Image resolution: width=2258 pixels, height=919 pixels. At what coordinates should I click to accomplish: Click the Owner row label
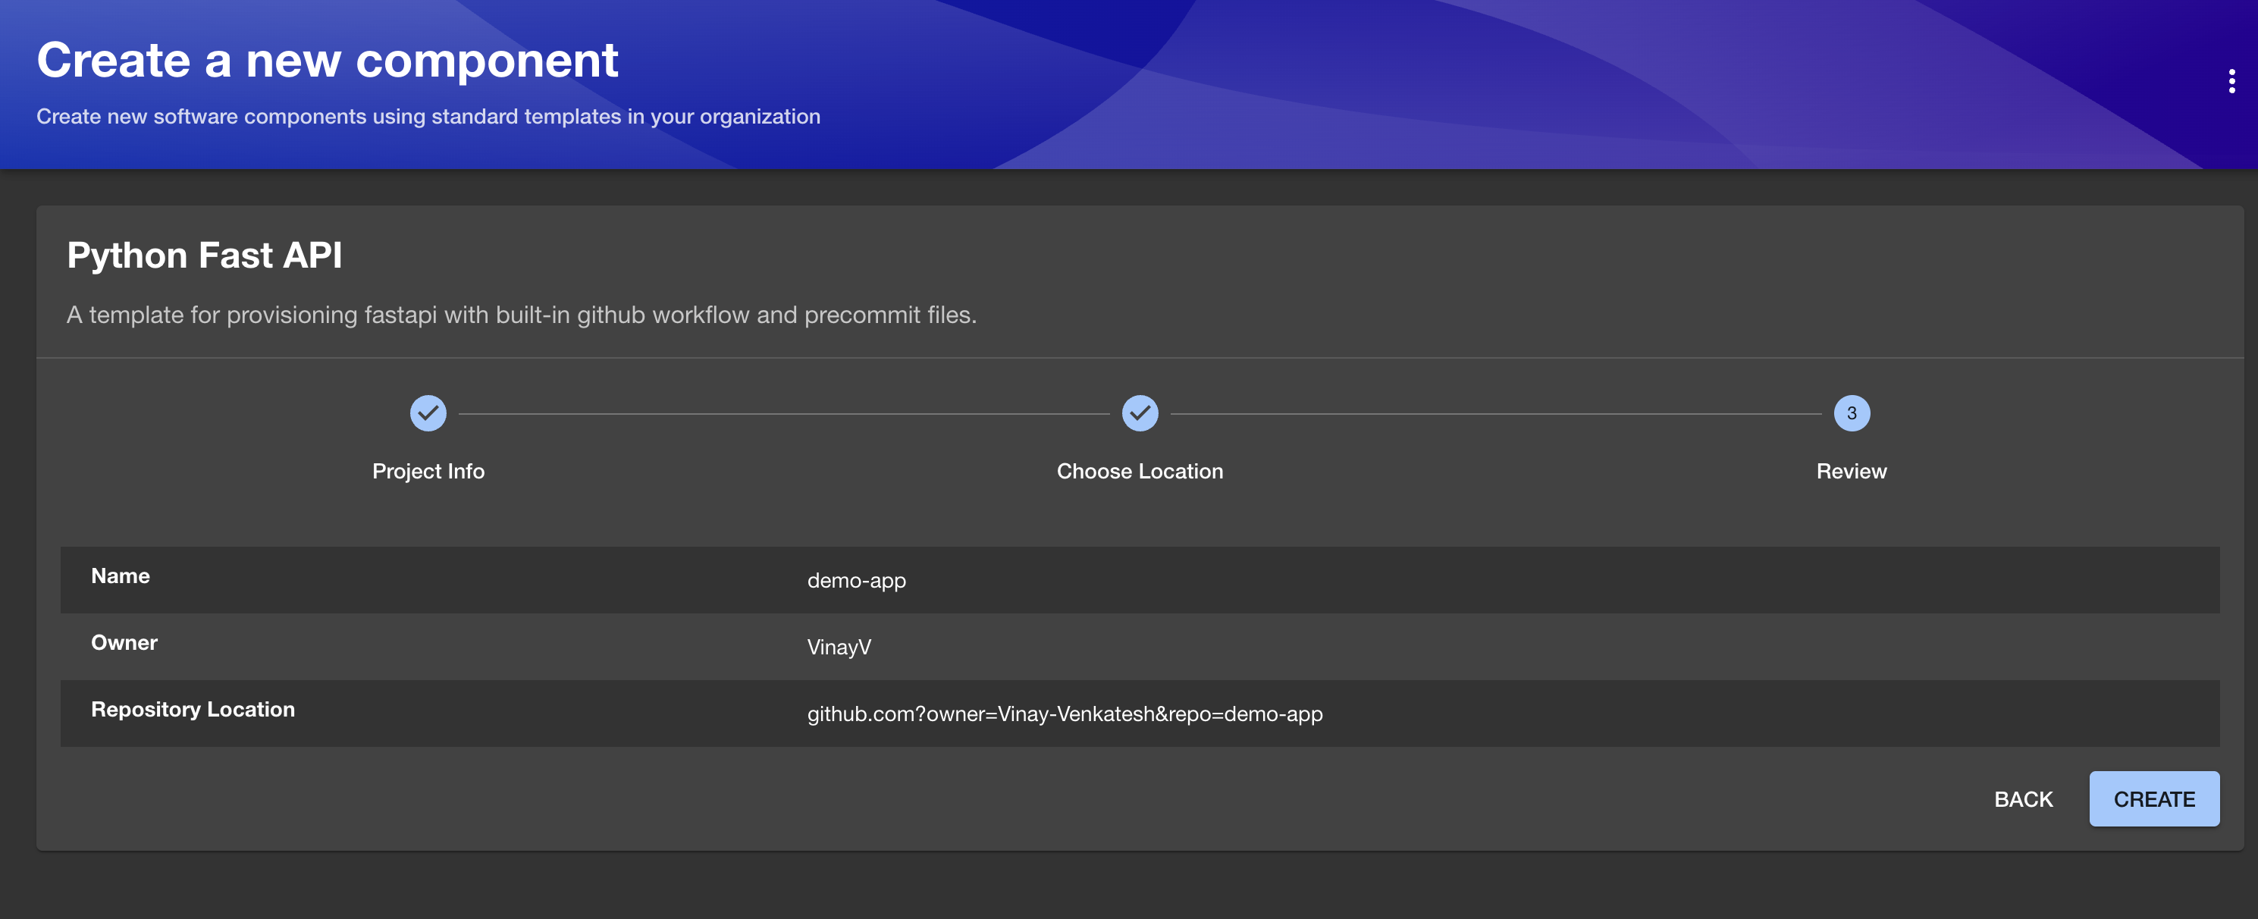(x=124, y=643)
